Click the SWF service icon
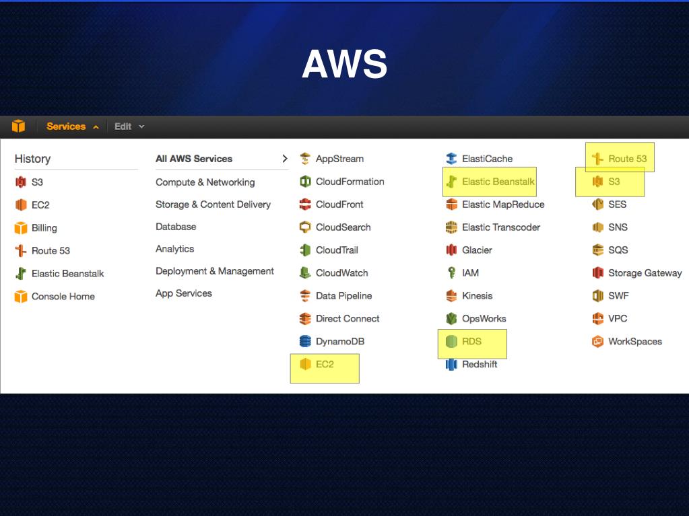689x516 pixels. tap(597, 295)
